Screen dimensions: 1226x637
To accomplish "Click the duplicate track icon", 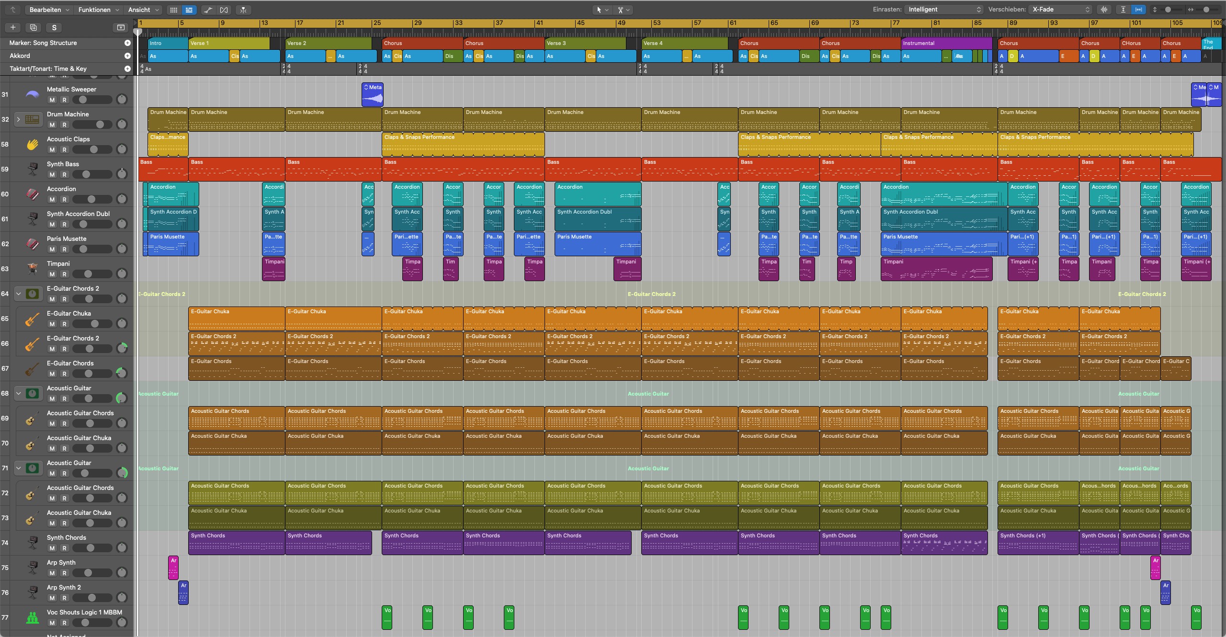I will pyautogui.click(x=33, y=27).
